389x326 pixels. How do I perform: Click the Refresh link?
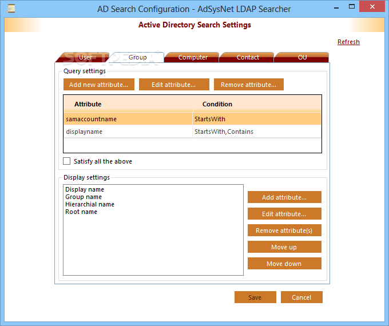(348, 42)
